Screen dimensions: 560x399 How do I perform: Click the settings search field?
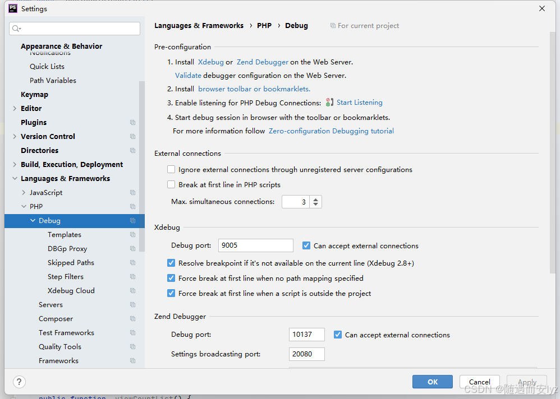[75, 29]
